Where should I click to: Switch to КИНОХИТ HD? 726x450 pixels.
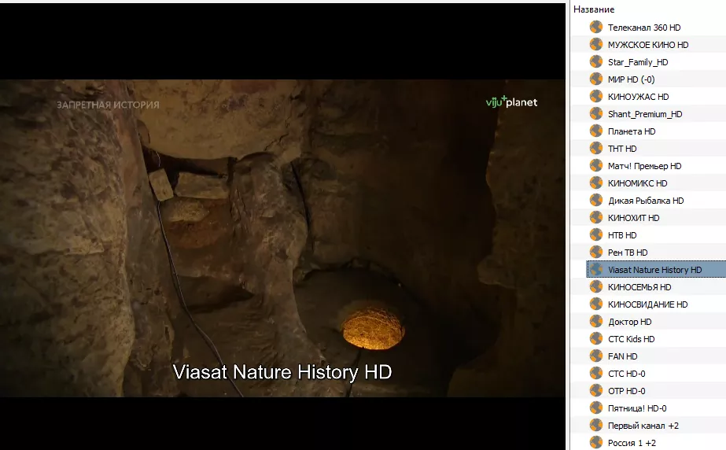coord(633,218)
